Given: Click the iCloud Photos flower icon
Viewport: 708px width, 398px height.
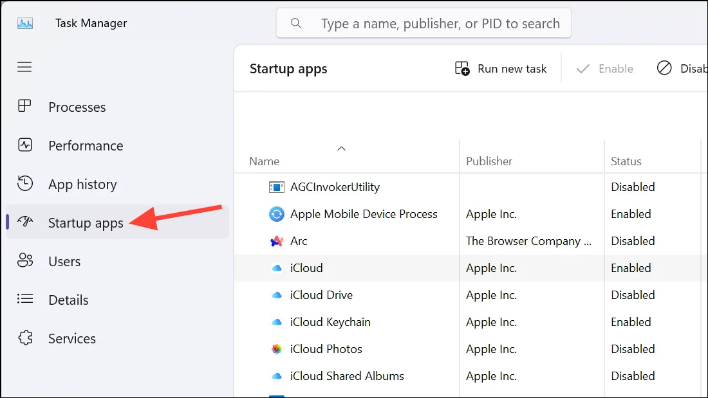Looking at the screenshot, I should coord(276,349).
